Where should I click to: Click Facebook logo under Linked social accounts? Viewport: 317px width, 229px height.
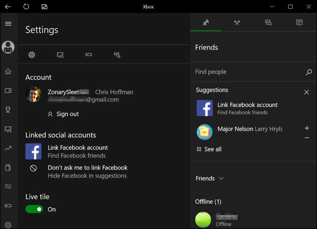[34, 151]
